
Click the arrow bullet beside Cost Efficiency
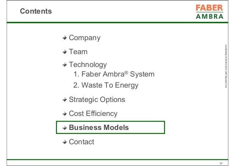[x=64, y=114]
